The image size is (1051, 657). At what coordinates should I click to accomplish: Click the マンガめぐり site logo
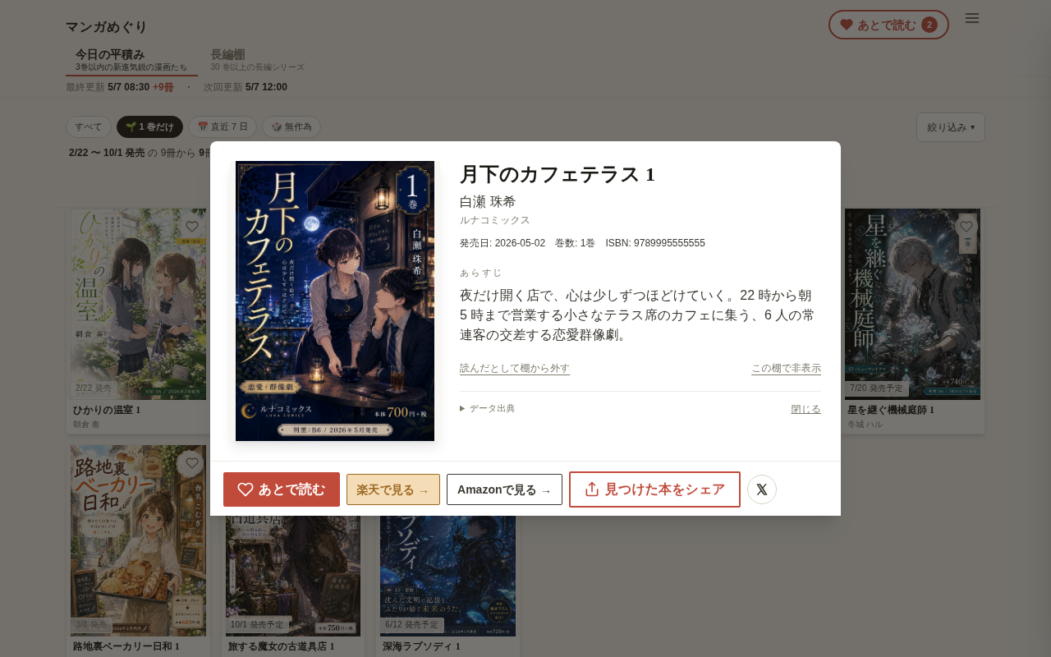[107, 27]
